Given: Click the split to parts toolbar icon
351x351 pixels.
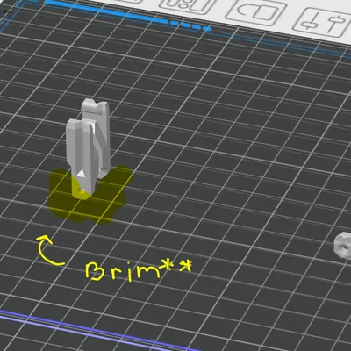Looking at the screenshot, I should point(255,11).
